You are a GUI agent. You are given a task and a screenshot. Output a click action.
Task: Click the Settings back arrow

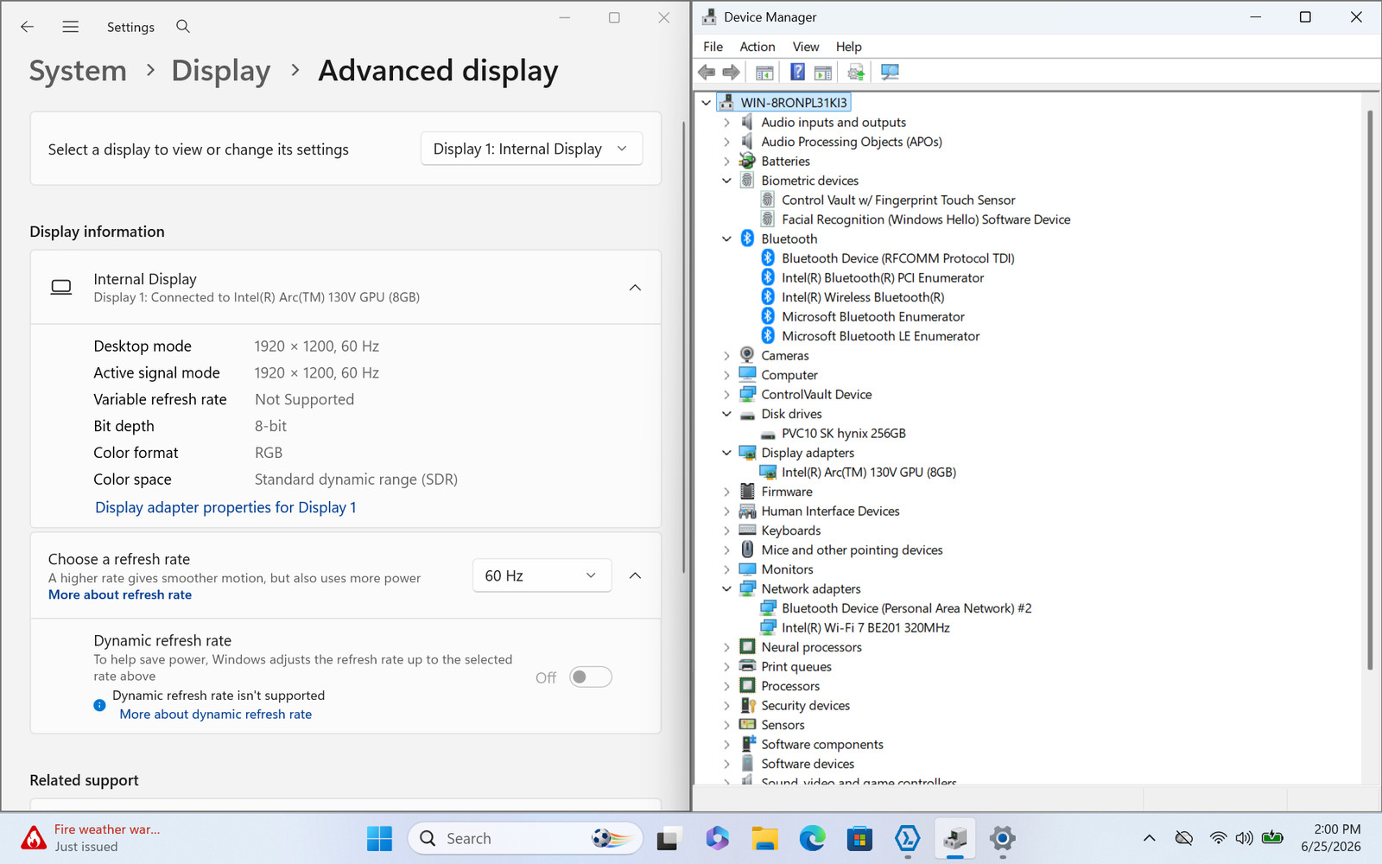[x=28, y=27]
